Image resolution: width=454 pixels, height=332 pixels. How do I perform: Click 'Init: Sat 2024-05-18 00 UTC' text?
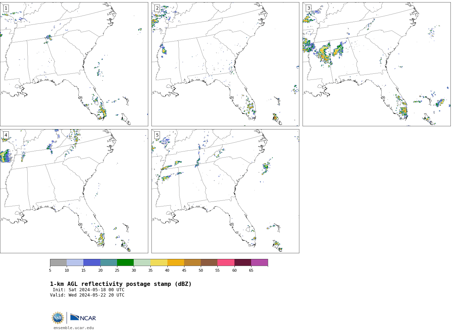tap(89, 290)
